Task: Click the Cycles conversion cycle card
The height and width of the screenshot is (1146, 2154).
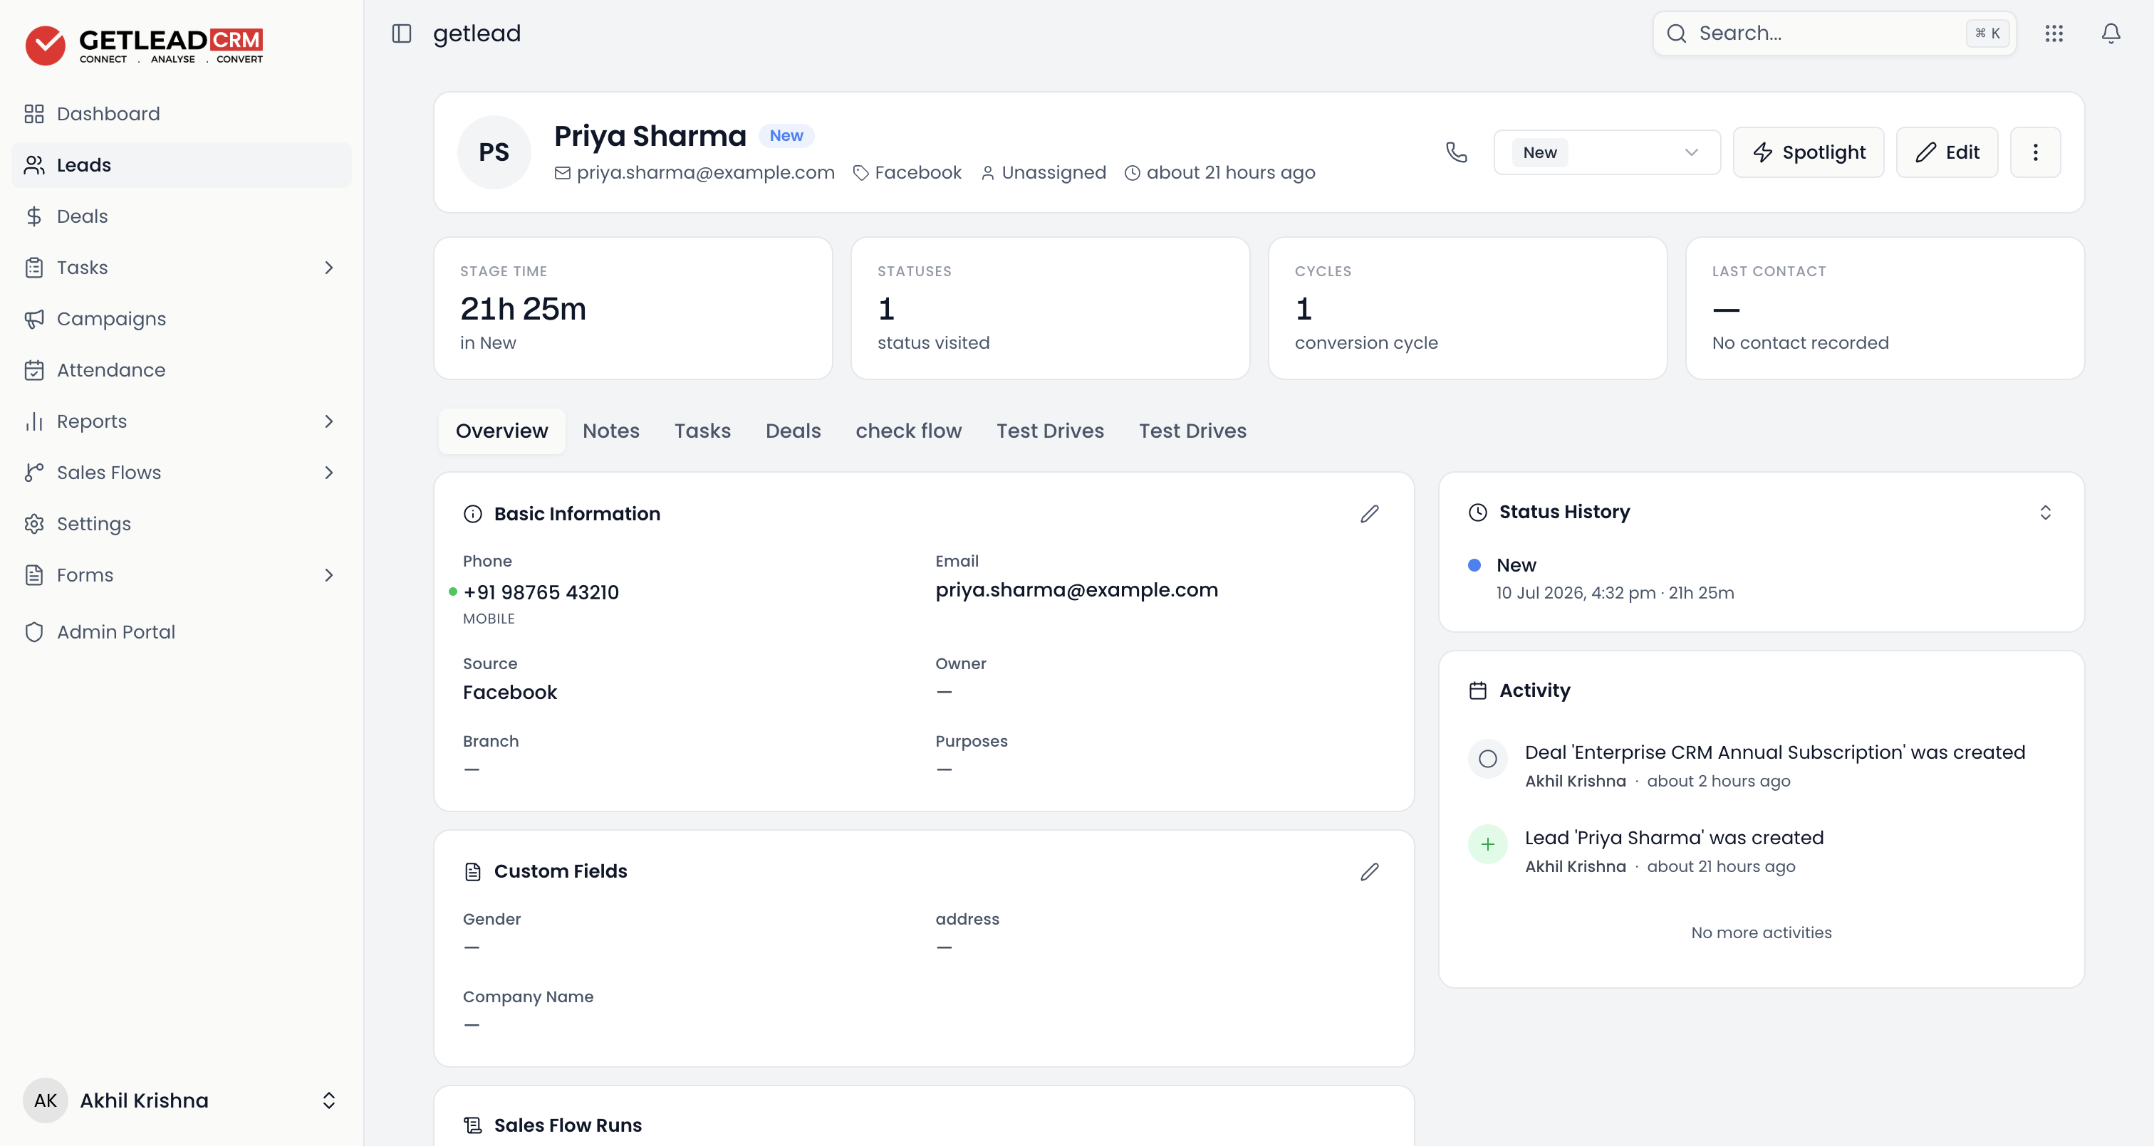Action: [1467, 308]
